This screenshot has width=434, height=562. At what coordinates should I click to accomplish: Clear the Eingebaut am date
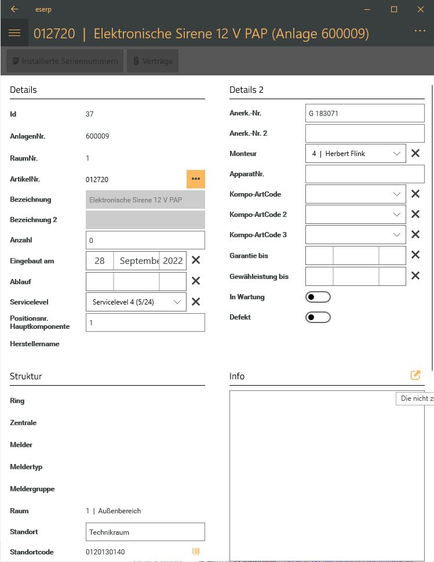[196, 260]
